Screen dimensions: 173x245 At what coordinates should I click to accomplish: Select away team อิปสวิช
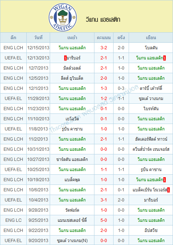click(x=151, y=231)
